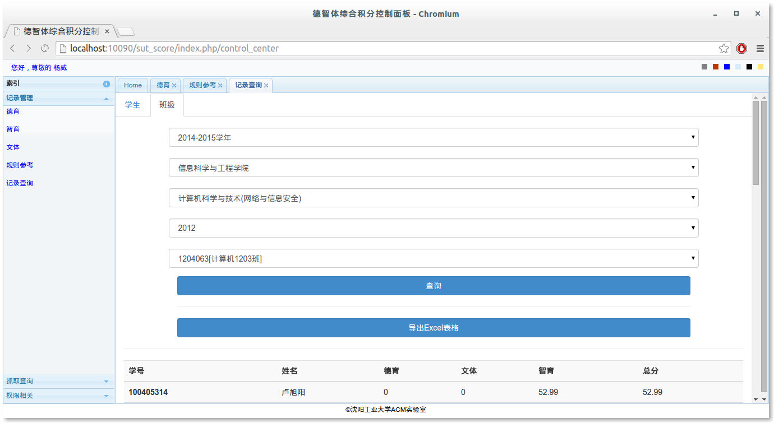Viewport: 774px width, 423px height.
Task: Collapse the 记录管理 accordion section
Action: click(58, 98)
